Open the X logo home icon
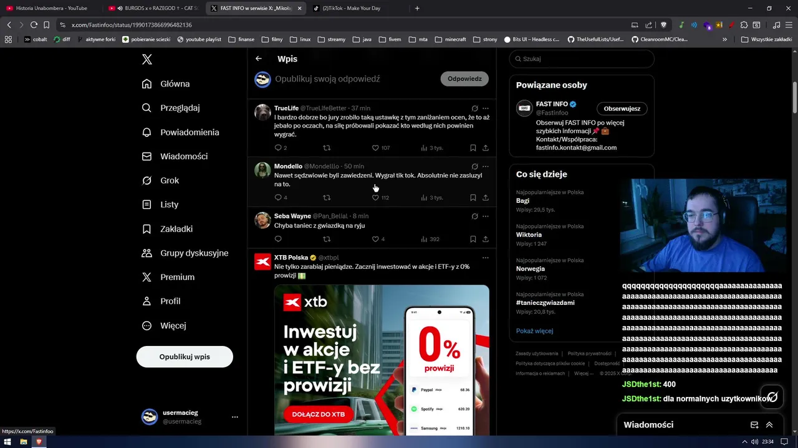Viewport: 798px width, 448px height. pyautogui.click(x=147, y=60)
